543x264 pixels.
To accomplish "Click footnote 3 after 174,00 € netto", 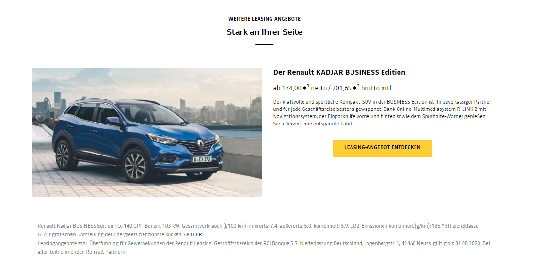I will [308, 85].
